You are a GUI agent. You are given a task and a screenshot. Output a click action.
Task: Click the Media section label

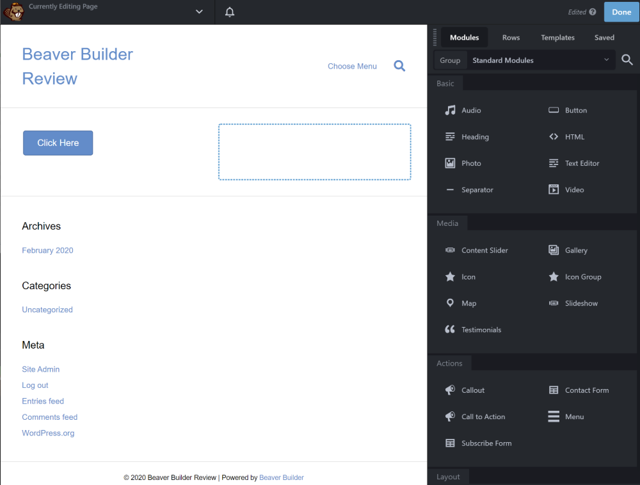[x=447, y=223]
